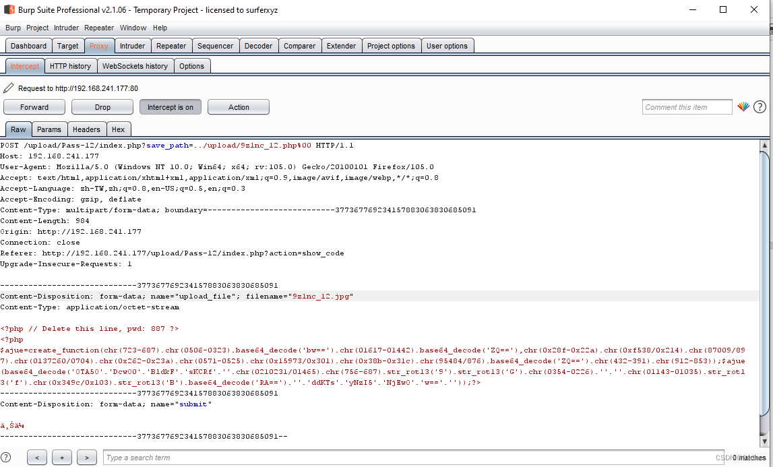Open the Repeater menu
Viewport: 773px width, 467px height.
pyautogui.click(x=99, y=28)
